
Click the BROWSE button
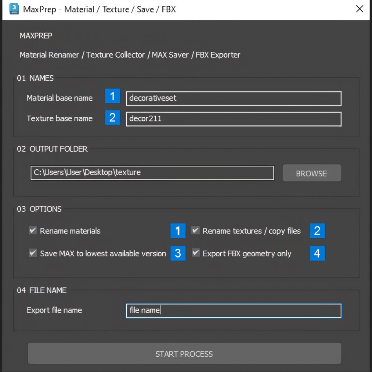(x=312, y=173)
